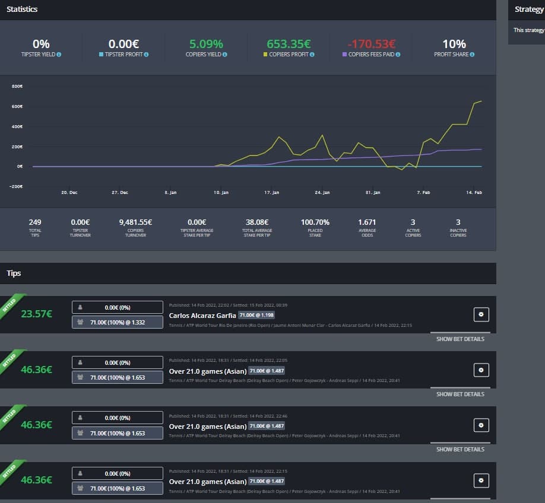The image size is (545, 503).
Task: Click the 5.09% Copiers Yield value
Action: pyautogui.click(x=206, y=44)
